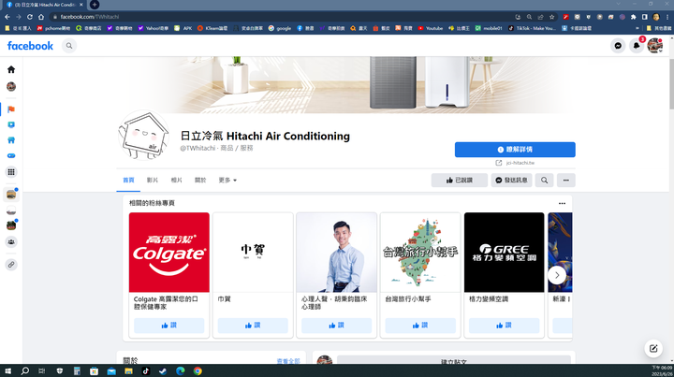
Task: Open the Colgate page thumbnail
Action: tap(168, 253)
